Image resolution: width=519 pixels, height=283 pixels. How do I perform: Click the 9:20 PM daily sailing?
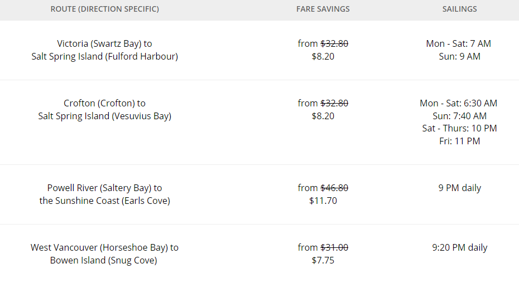[459, 247]
